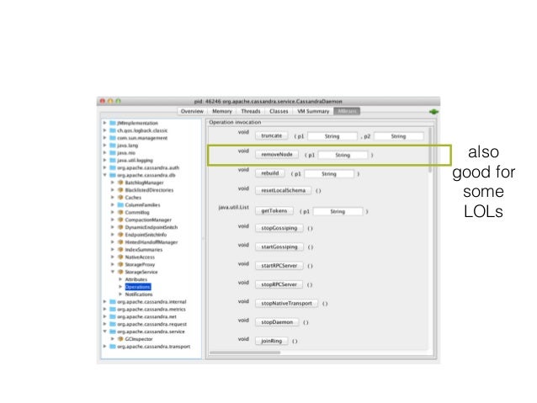The image size is (537, 403).
Task: Select the BlacklistedDirectories bean icon
Action: pos(120,190)
